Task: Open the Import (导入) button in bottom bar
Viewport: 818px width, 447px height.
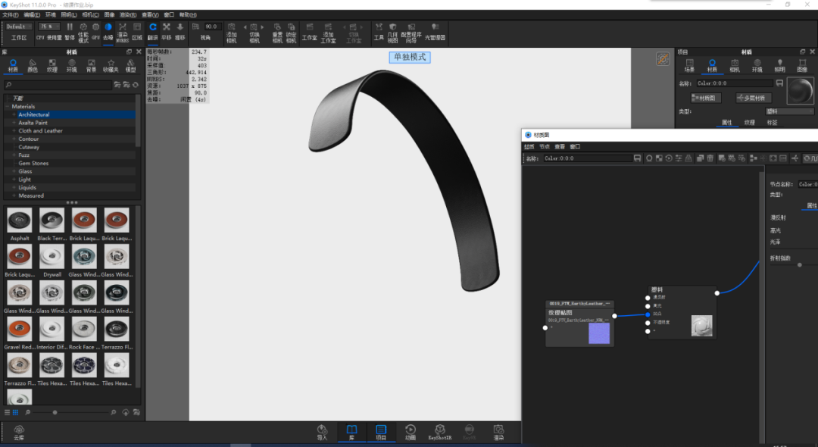Action: coord(322,433)
